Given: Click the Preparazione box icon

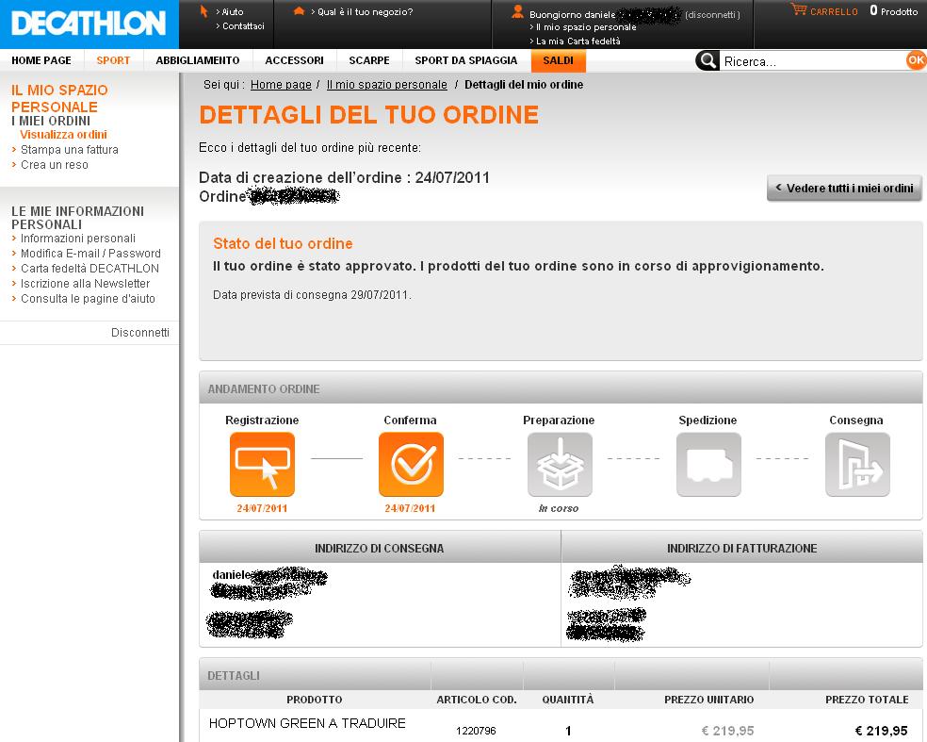Looking at the screenshot, I should [560, 464].
